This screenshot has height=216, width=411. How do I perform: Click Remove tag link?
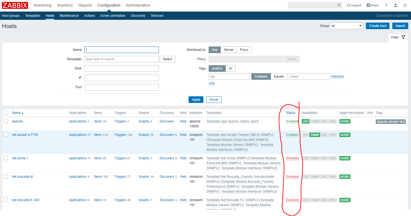pyautogui.click(x=337, y=76)
